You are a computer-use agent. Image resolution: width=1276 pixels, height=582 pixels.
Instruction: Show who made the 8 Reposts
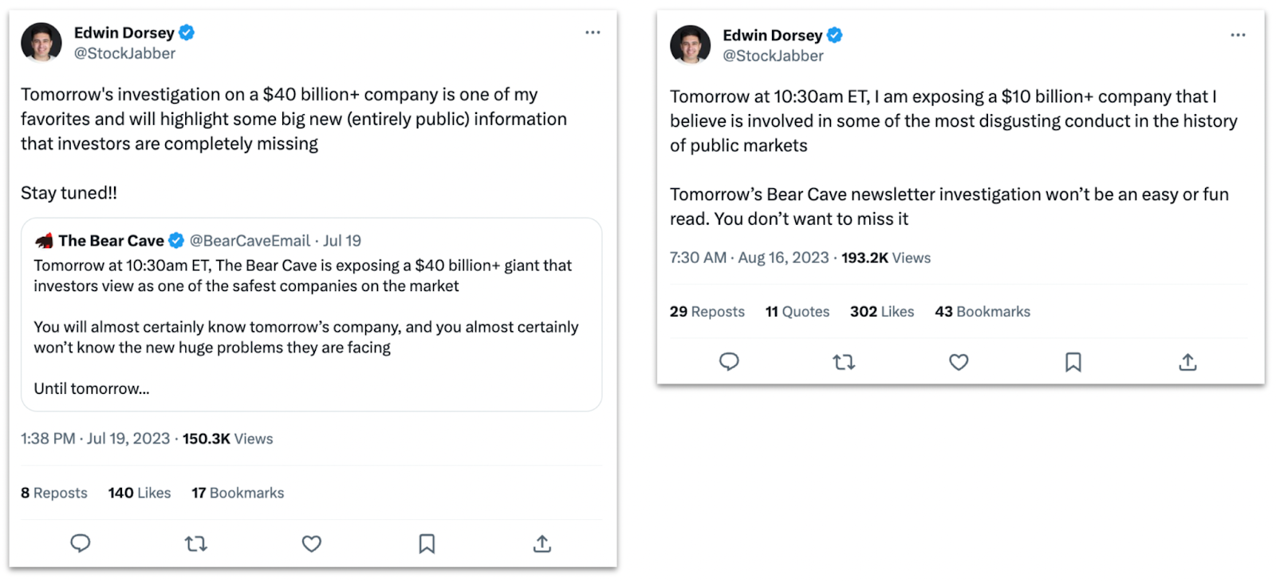coord(54,493)
